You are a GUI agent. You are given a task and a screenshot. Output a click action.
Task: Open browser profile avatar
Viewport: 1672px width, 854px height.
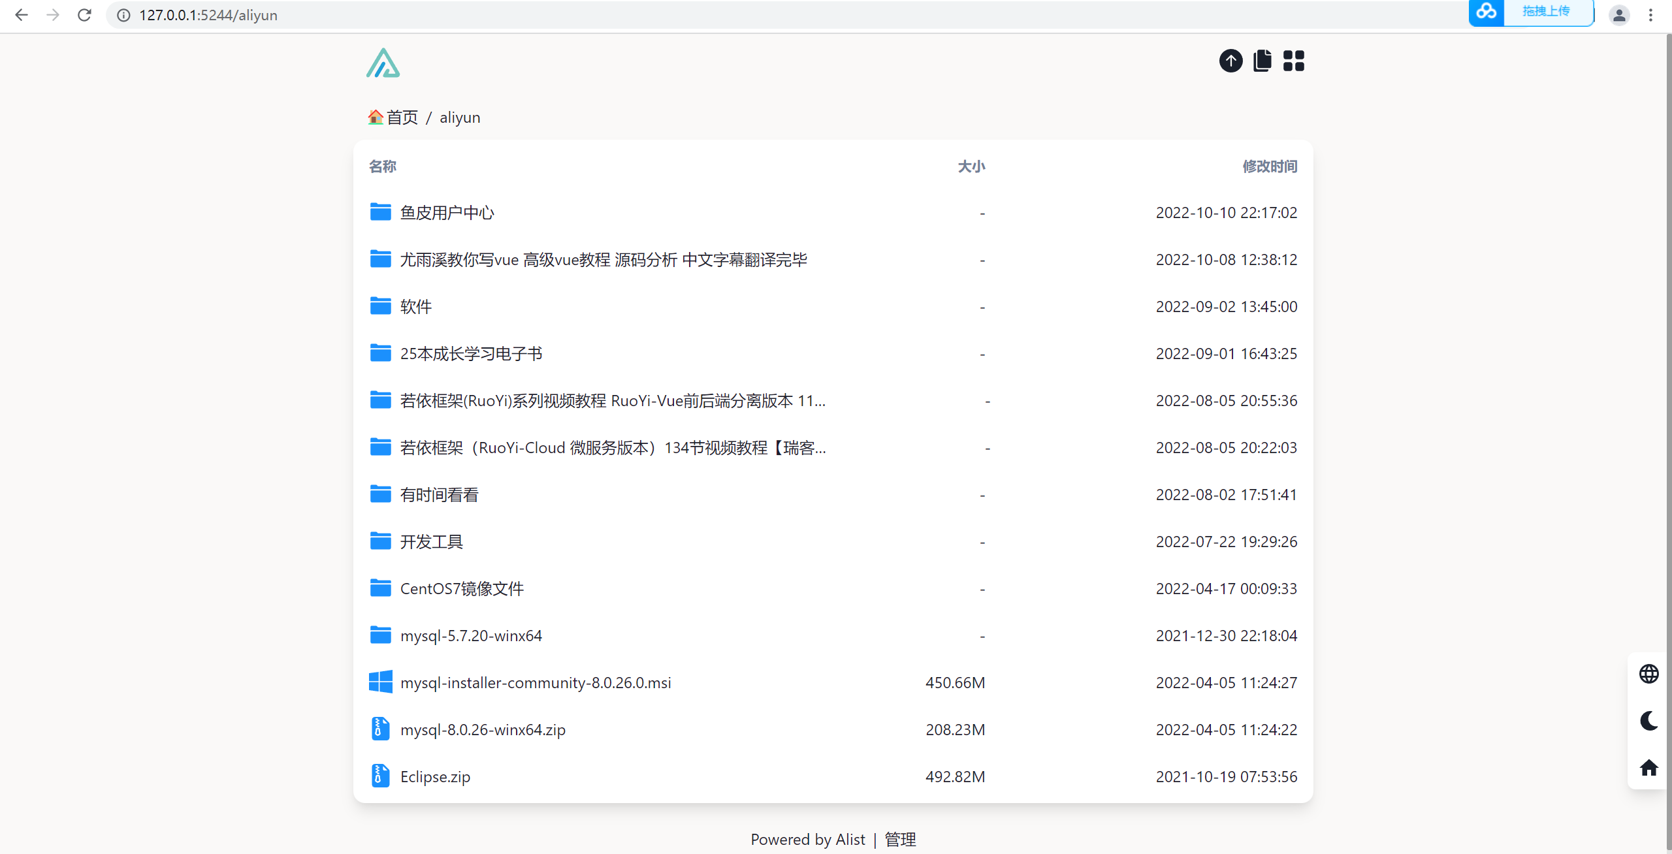(x=1618, y=15)
